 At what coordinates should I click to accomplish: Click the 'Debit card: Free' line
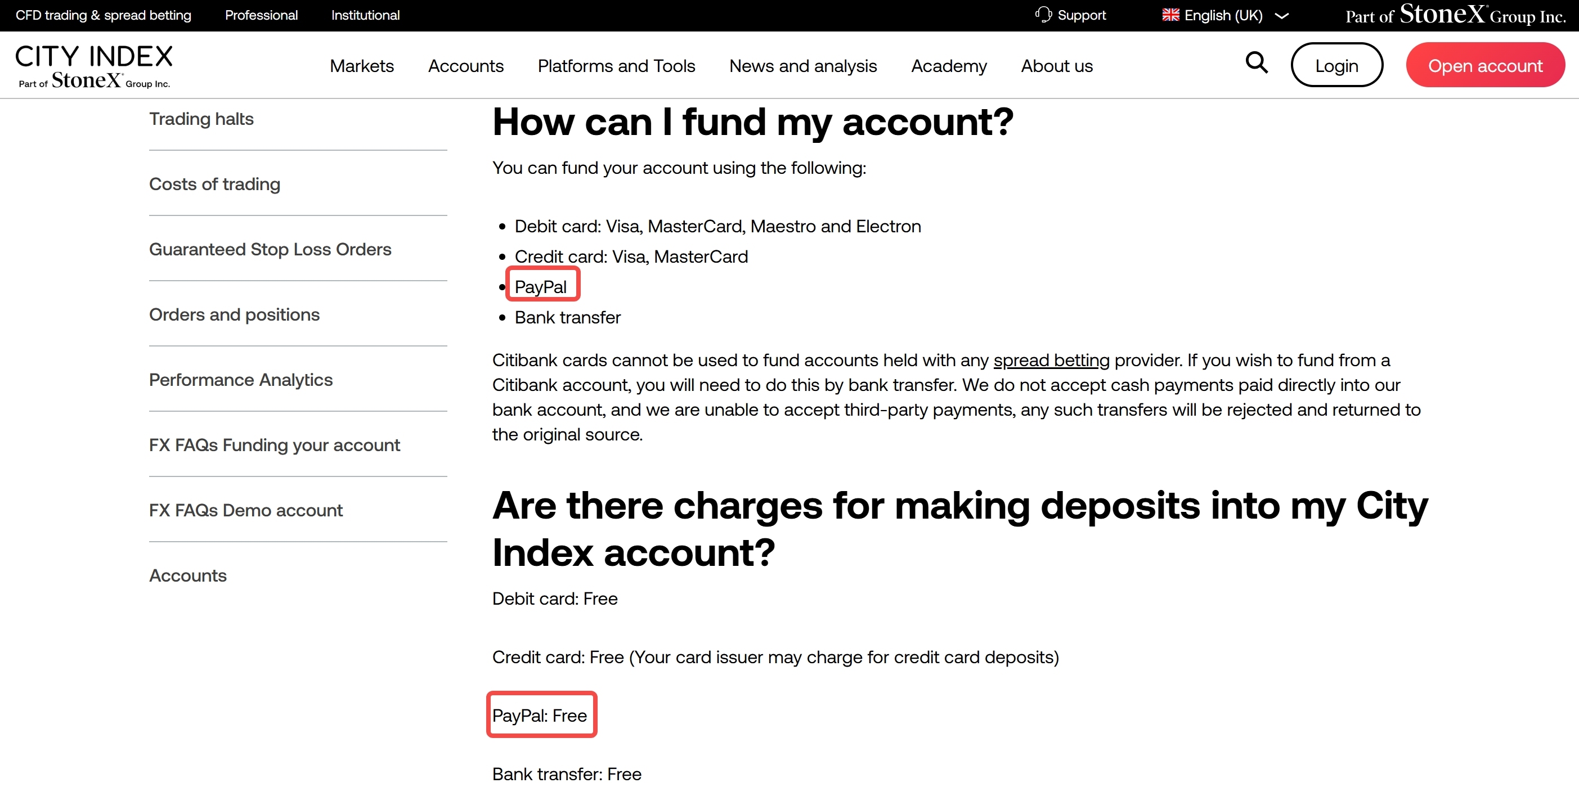pyautogui.click(x=555, y=598)
